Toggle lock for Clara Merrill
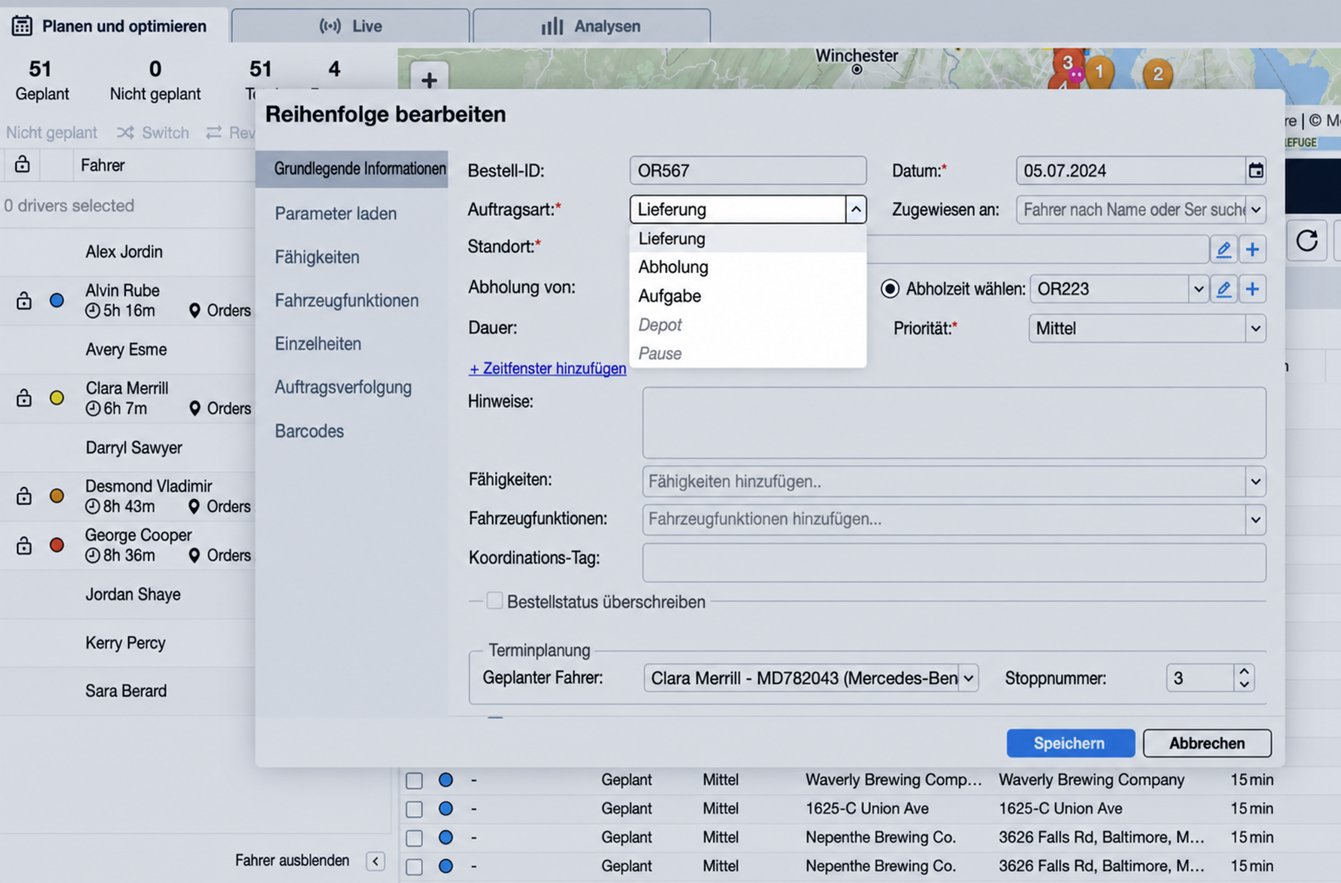1341x883 pixels. (x=24, y=398)
